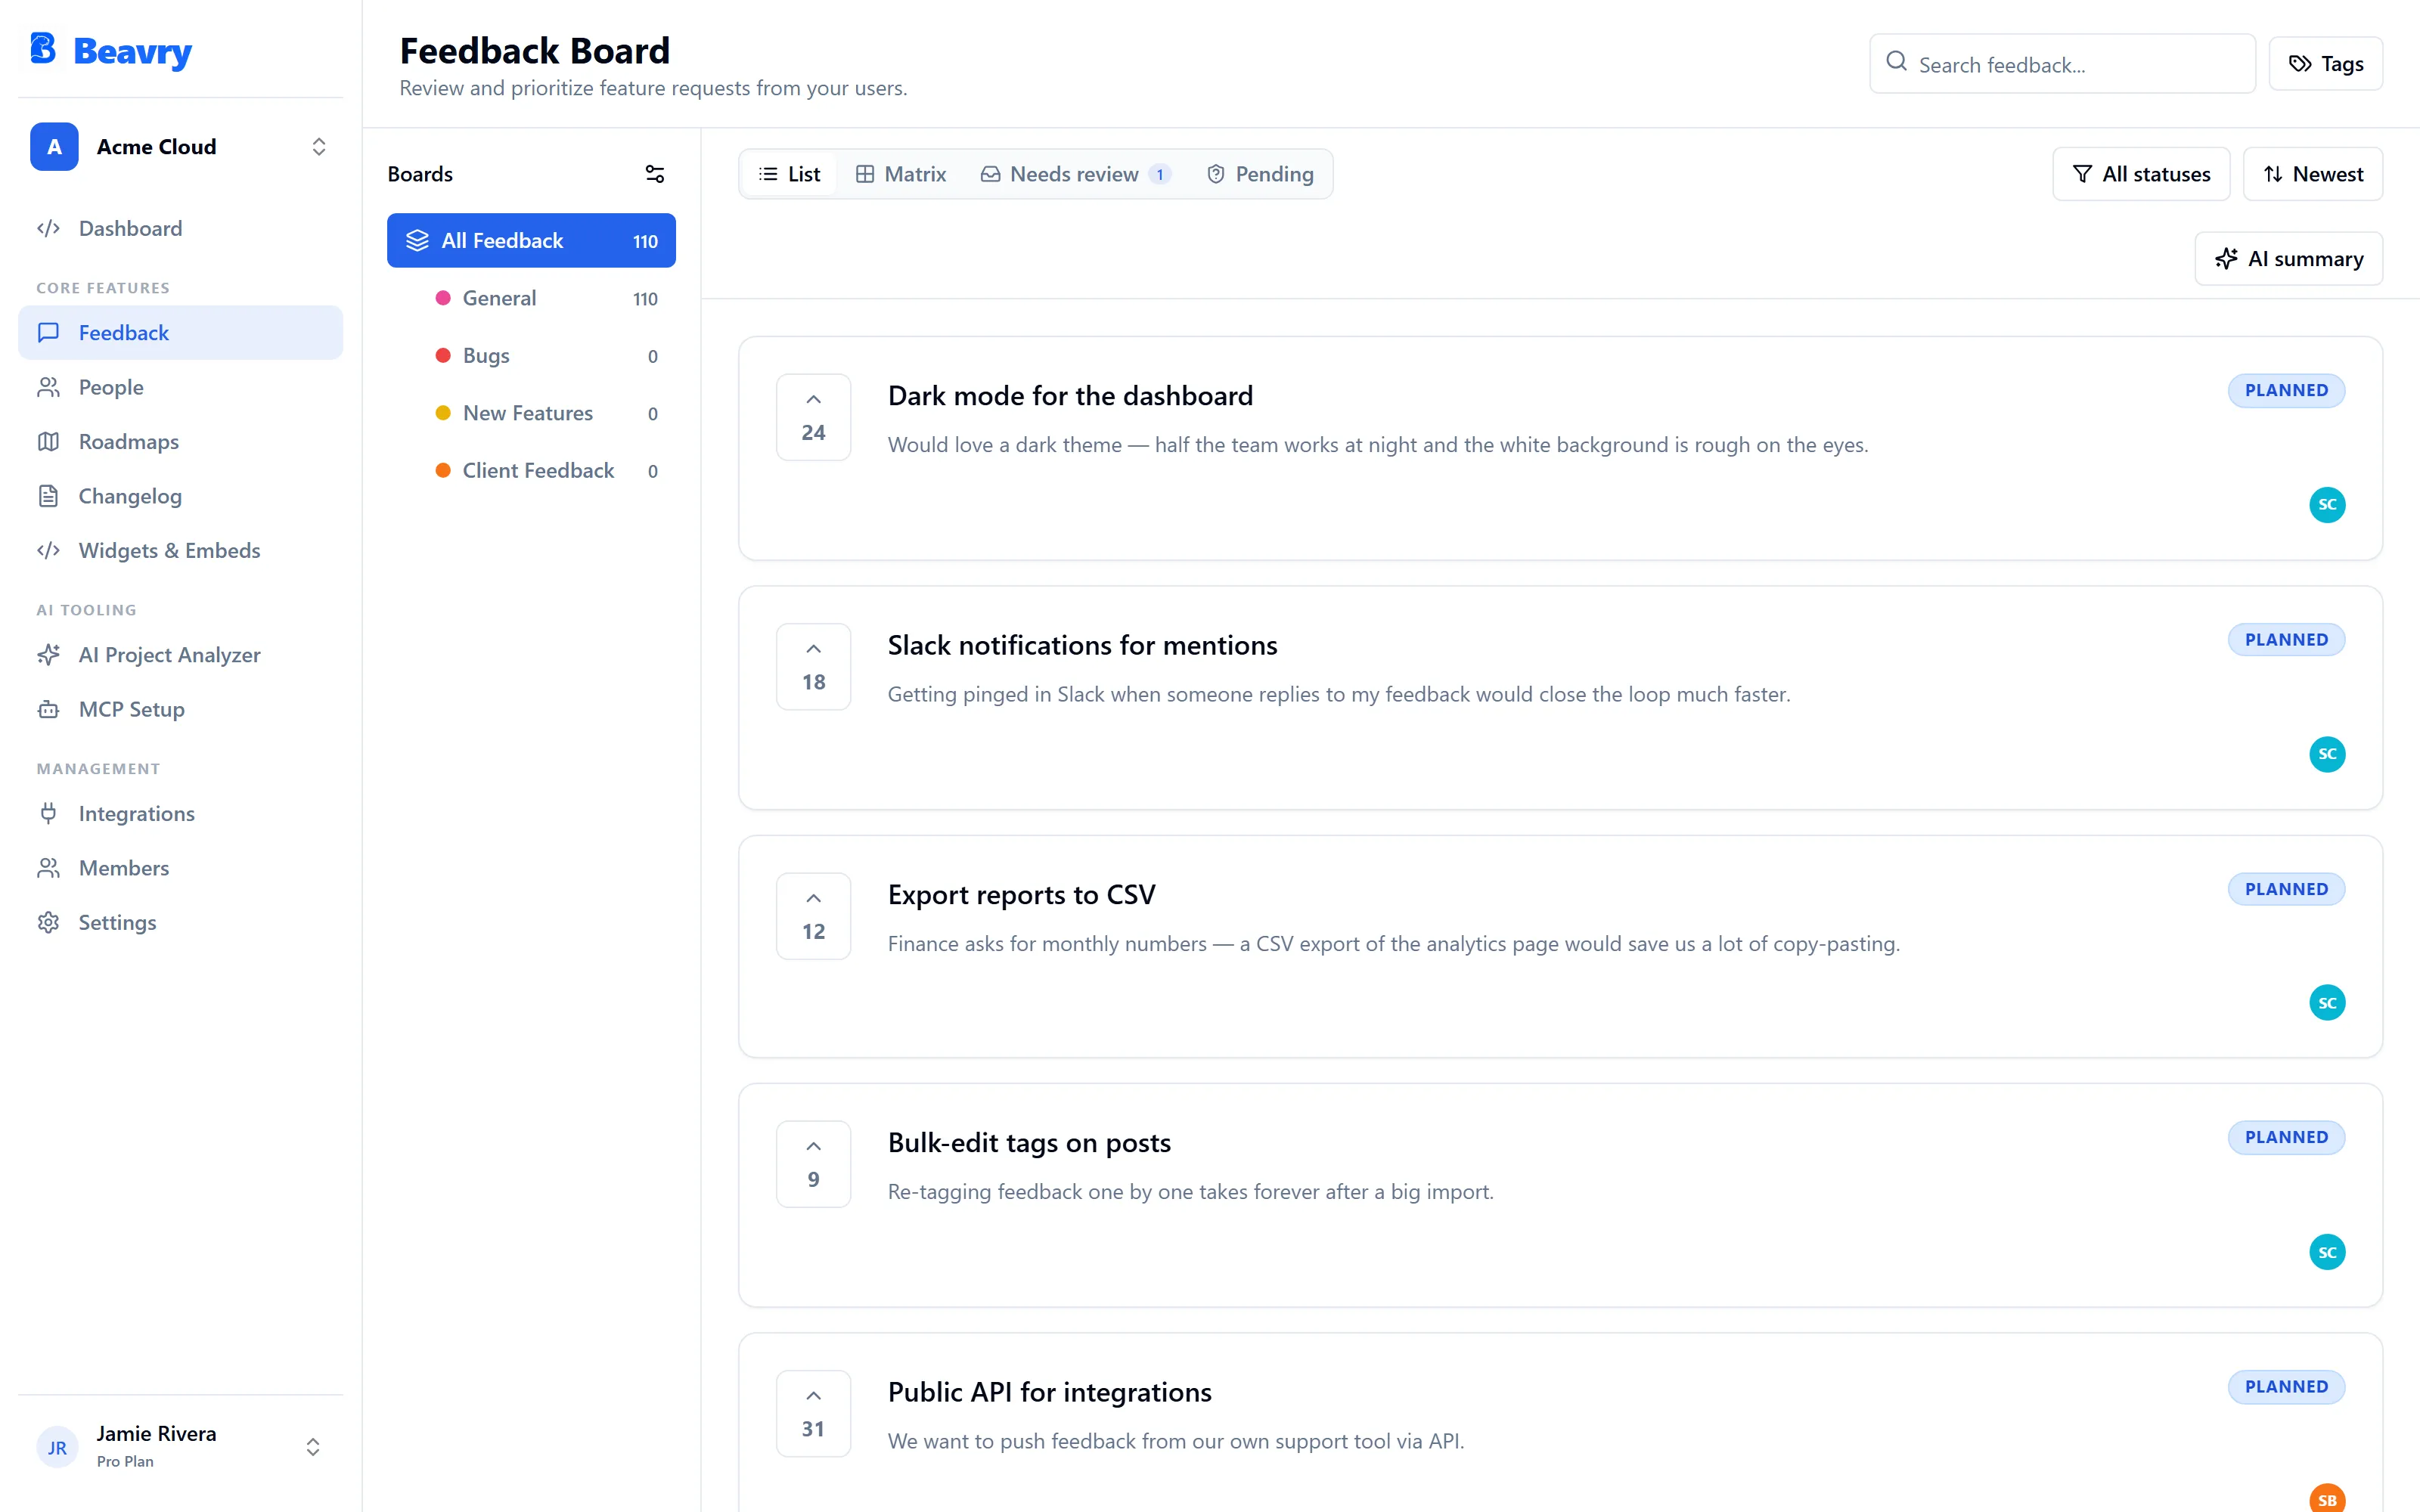Open MCP Setup page

(180, 709)
